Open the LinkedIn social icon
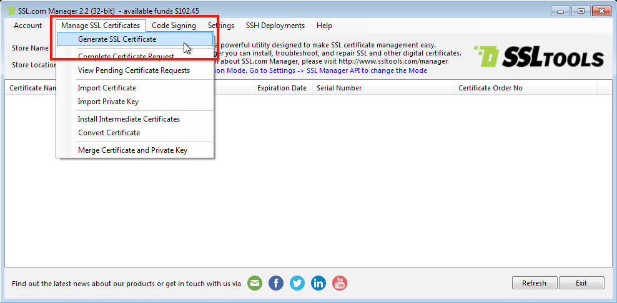 [x=318, y=283]
